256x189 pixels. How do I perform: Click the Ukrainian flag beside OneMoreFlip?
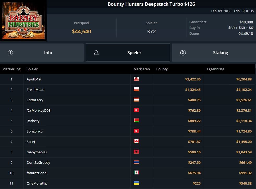click(x=136, y=183)
